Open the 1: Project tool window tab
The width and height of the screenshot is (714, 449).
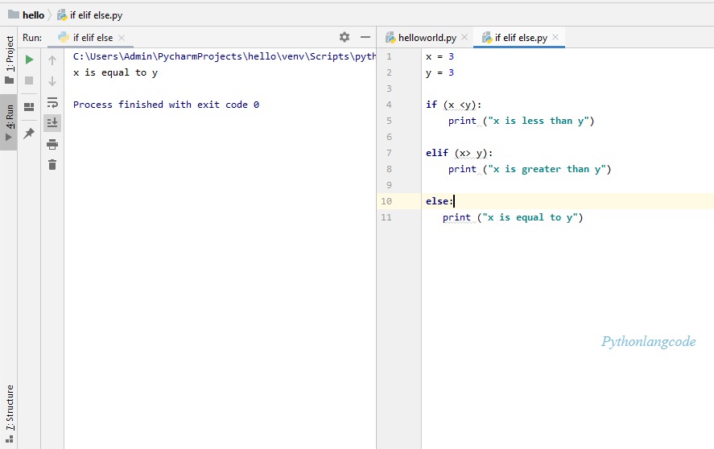[x=9, y=60]
